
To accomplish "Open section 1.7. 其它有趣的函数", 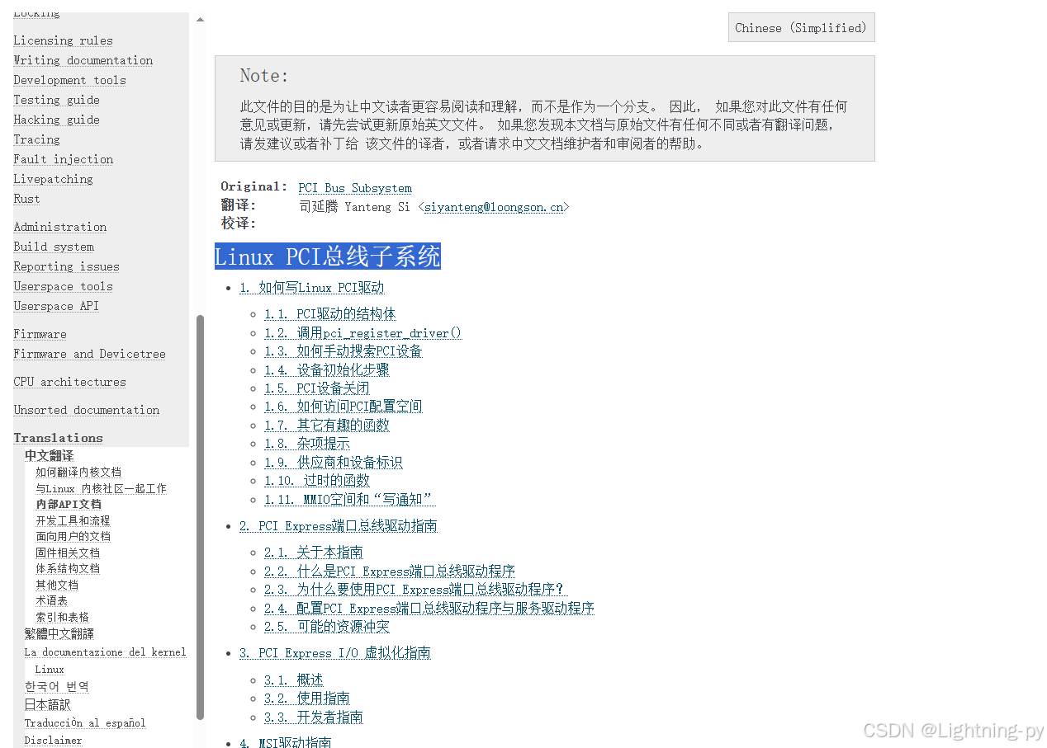I will pos(327,425).
